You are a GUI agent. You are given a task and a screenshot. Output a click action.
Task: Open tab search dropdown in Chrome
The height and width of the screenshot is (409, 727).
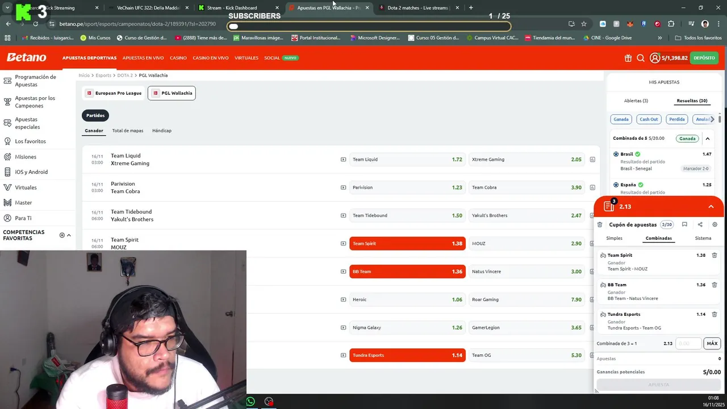[x=7, y=8]
